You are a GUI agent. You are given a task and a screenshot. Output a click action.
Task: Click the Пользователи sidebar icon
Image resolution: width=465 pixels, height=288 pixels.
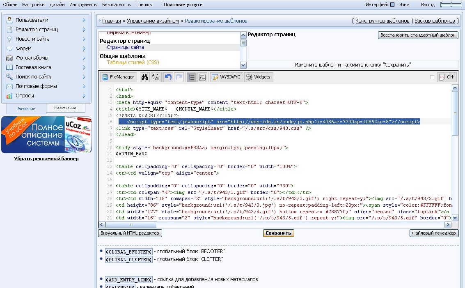coord(9,20)
